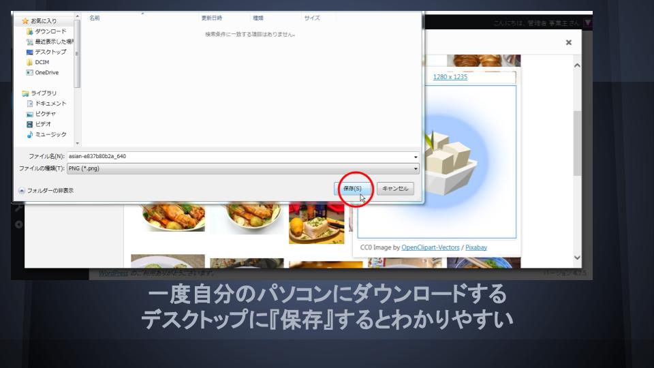Sort by the 更新日時 column header
This screenshot has width=654, height=368.
tap(211, 18)
